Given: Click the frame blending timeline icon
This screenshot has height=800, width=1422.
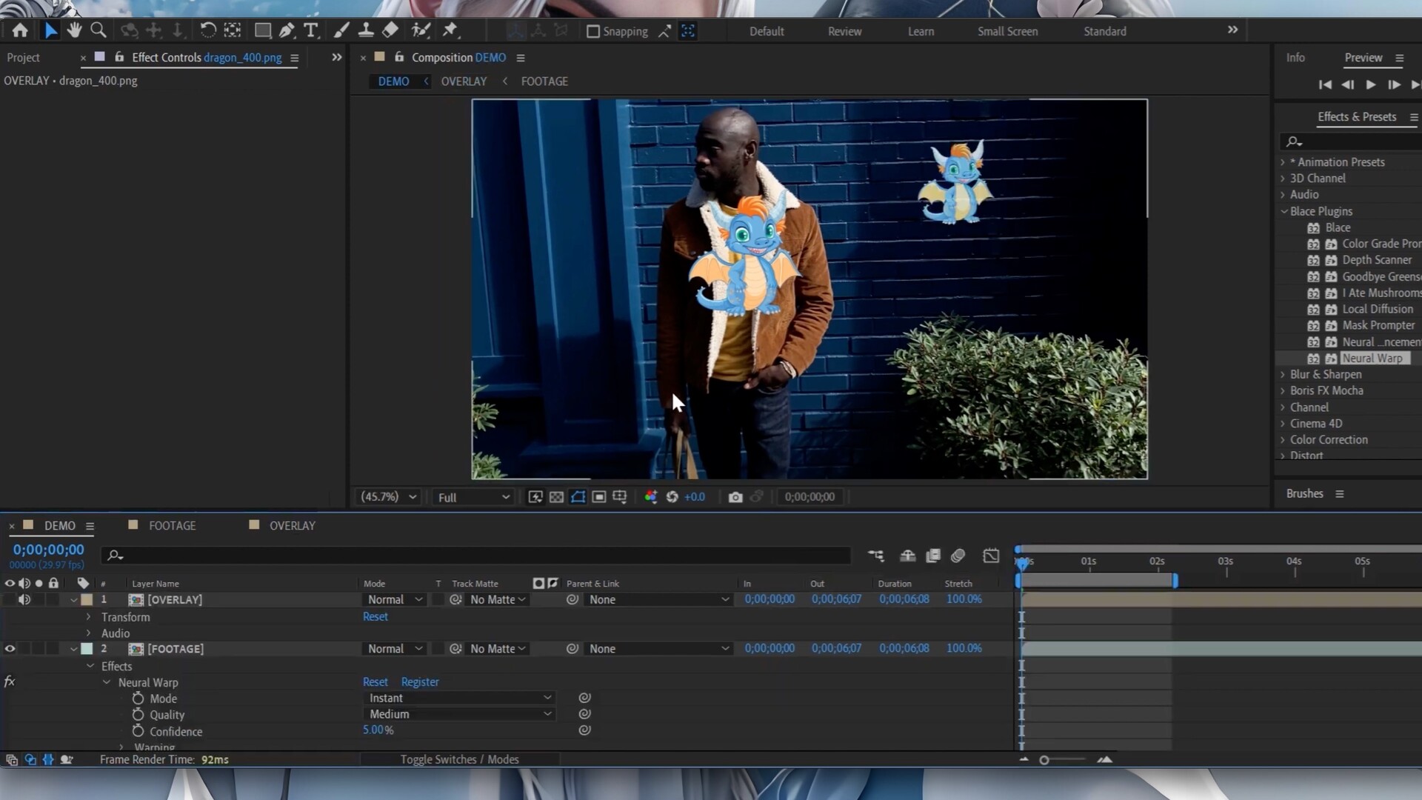Looking at the screenshot, I should click(x=933, y=556).
